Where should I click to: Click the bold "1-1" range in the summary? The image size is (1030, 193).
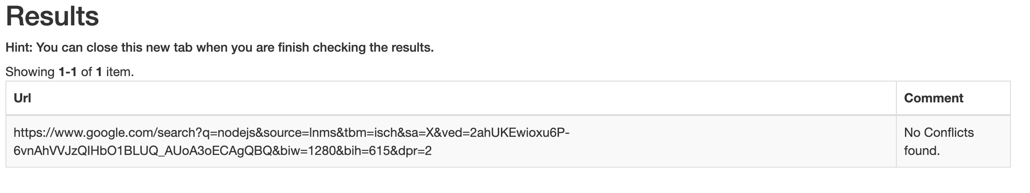tap(68, 72)
